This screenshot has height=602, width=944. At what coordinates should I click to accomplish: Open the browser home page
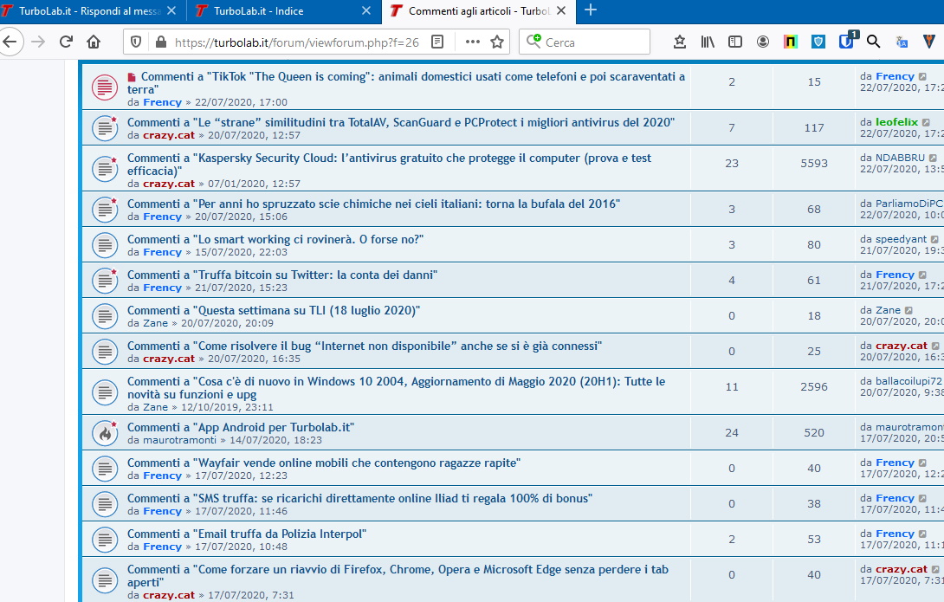[94, 42]
